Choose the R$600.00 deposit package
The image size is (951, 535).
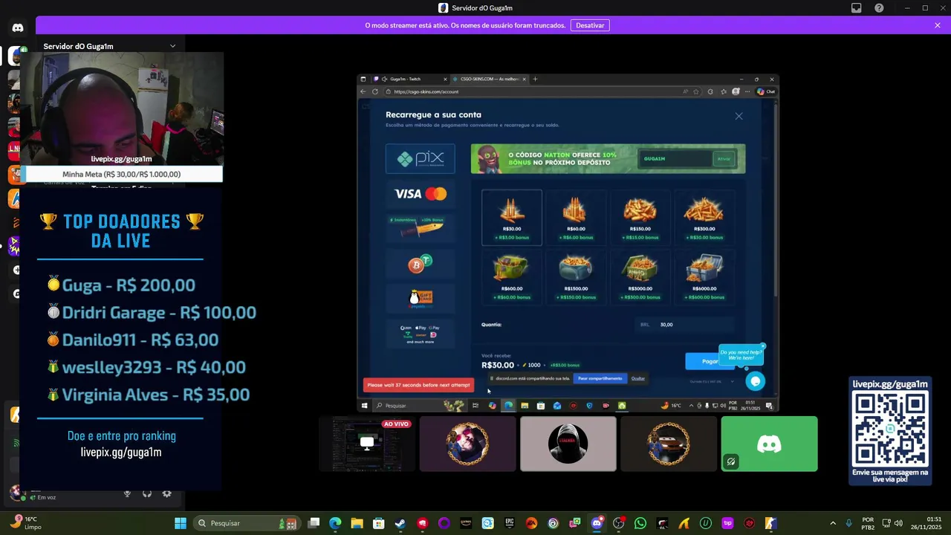[512, 276]
